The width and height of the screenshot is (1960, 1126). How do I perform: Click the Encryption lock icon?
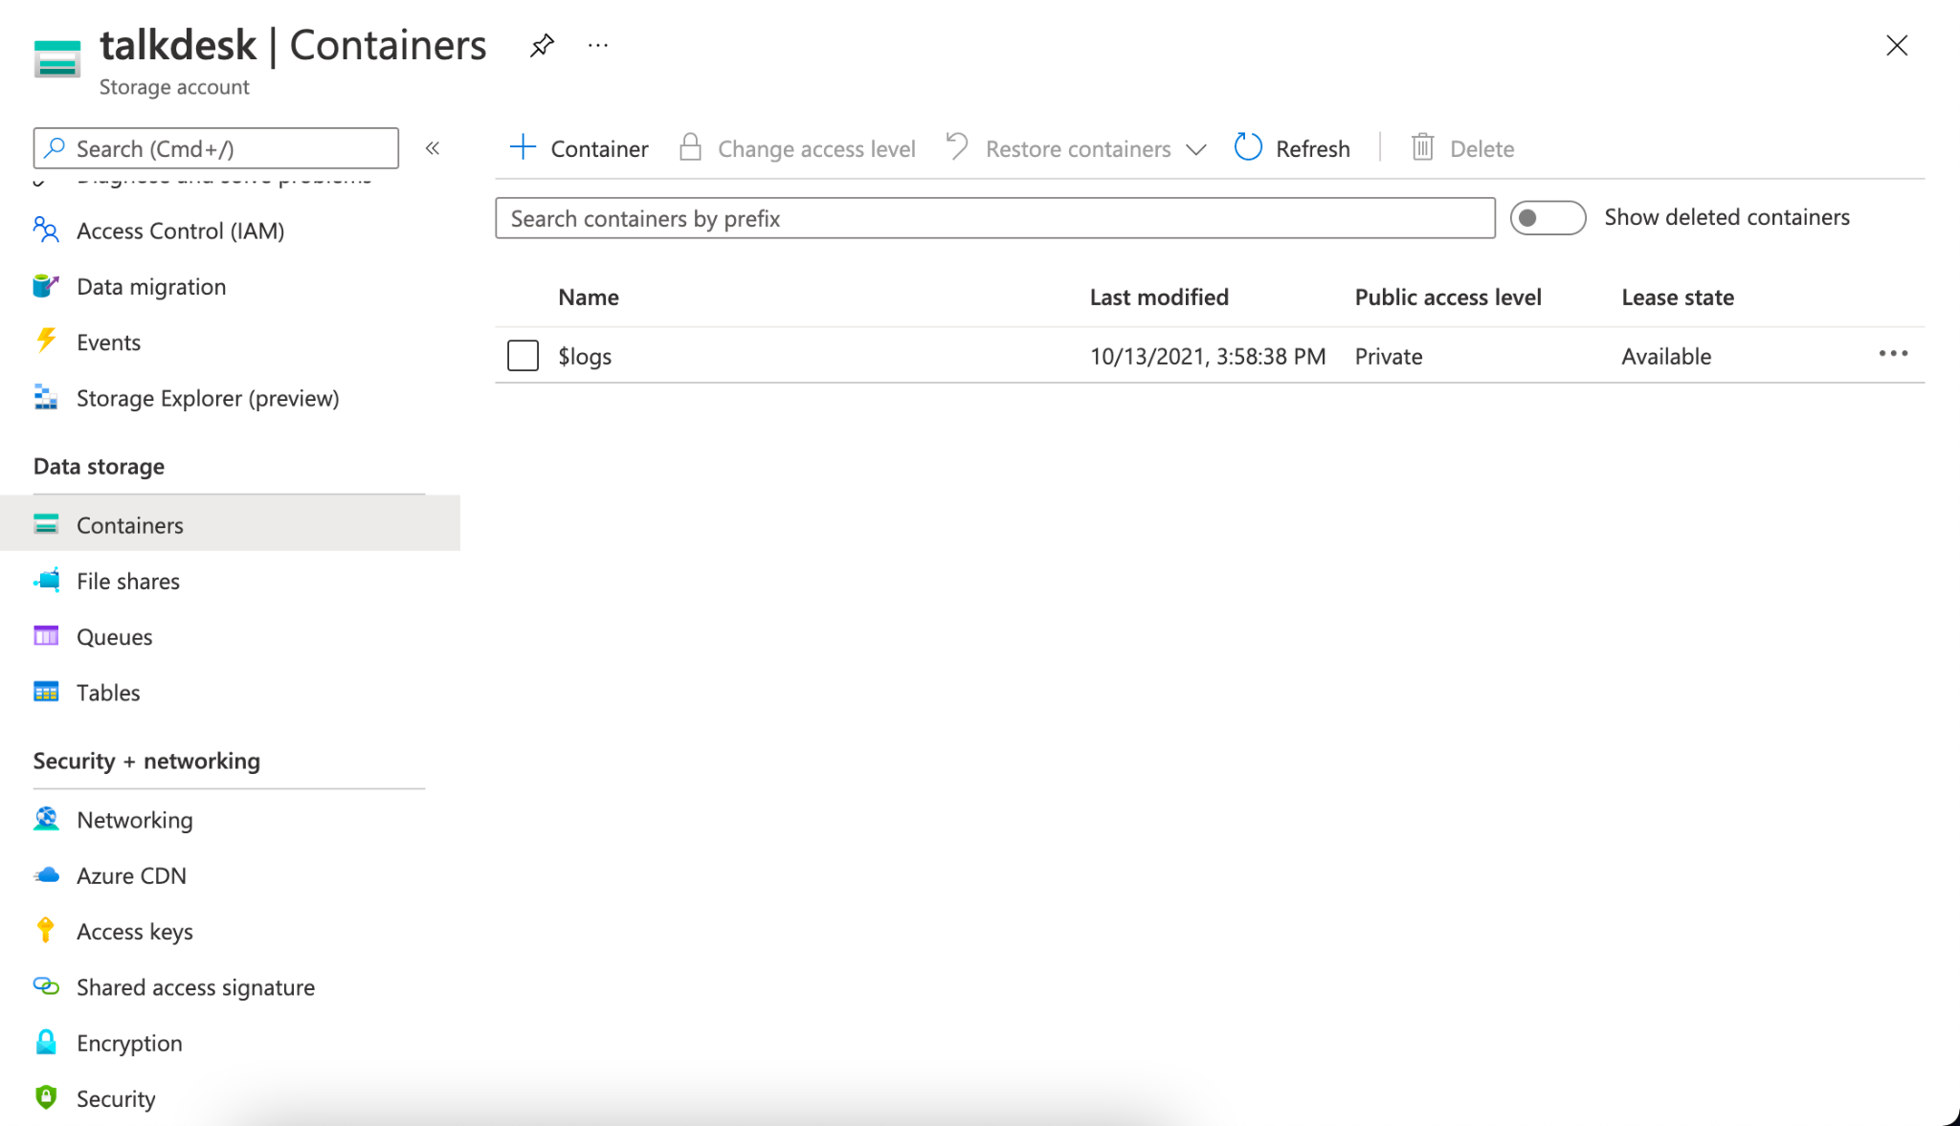tap(46, 1042)
